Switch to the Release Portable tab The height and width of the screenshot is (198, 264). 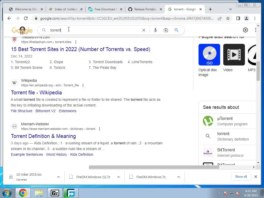tap(145, 9)
